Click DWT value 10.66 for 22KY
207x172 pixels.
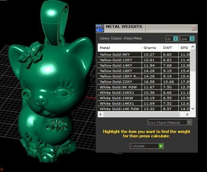[x=169, y=82]
